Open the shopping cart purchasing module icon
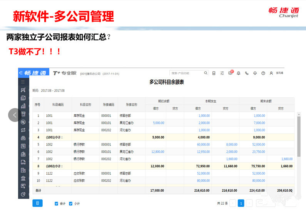This screenshot has height=210, width=306. 23,90
